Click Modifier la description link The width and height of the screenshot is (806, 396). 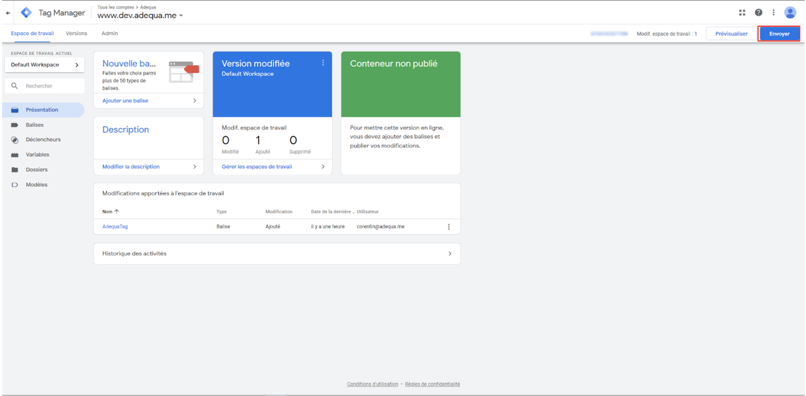131,167
